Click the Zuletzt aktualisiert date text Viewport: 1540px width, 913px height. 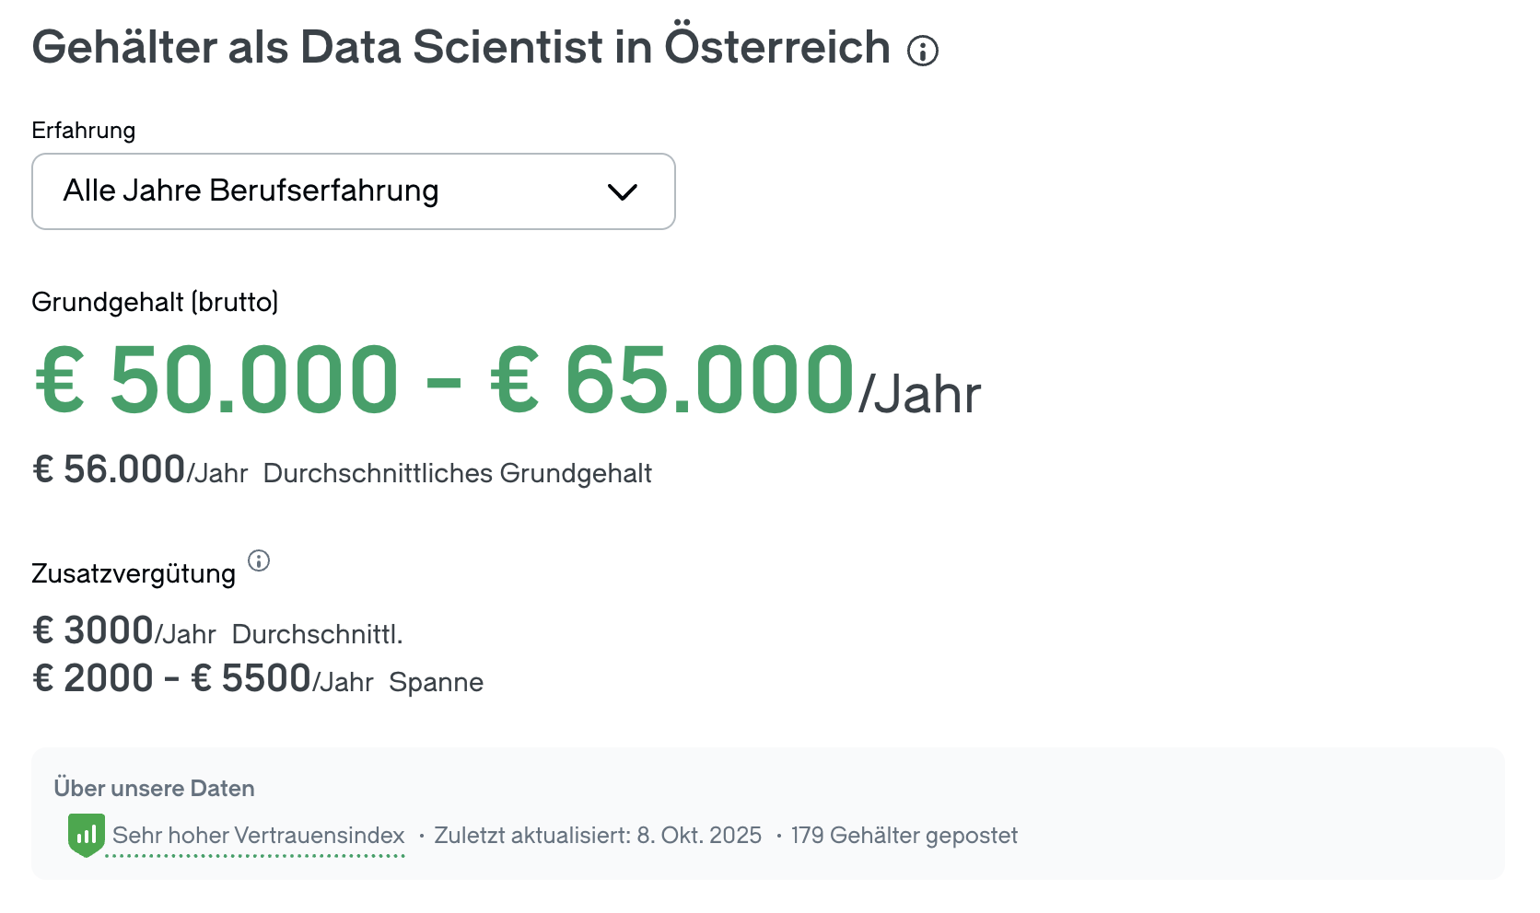(598, 836)
